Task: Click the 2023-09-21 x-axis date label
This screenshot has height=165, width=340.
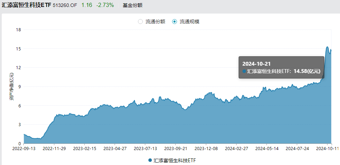Action: coord(176,148)
